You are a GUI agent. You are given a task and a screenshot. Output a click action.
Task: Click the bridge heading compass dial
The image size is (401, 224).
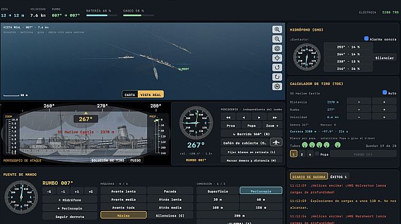tap(21, 197)
